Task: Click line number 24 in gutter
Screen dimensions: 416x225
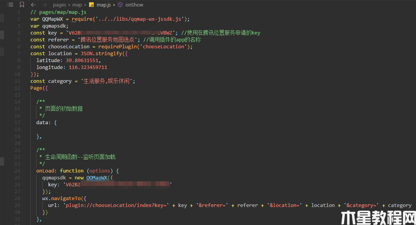Action: click(17, 171)
